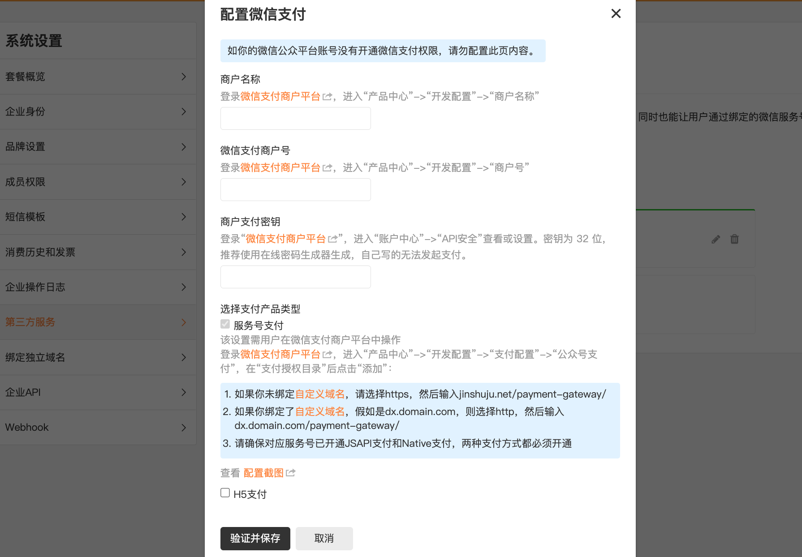Open 品牌设置 in settings sidebar
The height and width of the screenshot is (557, 802).
[98, 147]
